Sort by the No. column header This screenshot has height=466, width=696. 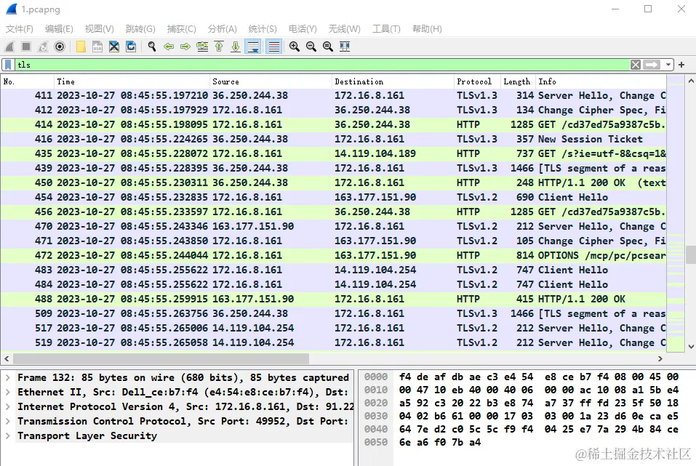[27, 81]
